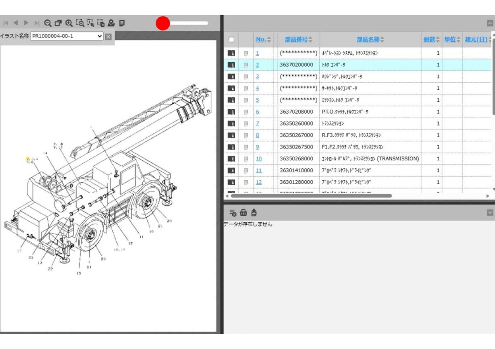Open info book icon for part 36350268000
Screen dimensions: 495x349
tap(231, 159)
